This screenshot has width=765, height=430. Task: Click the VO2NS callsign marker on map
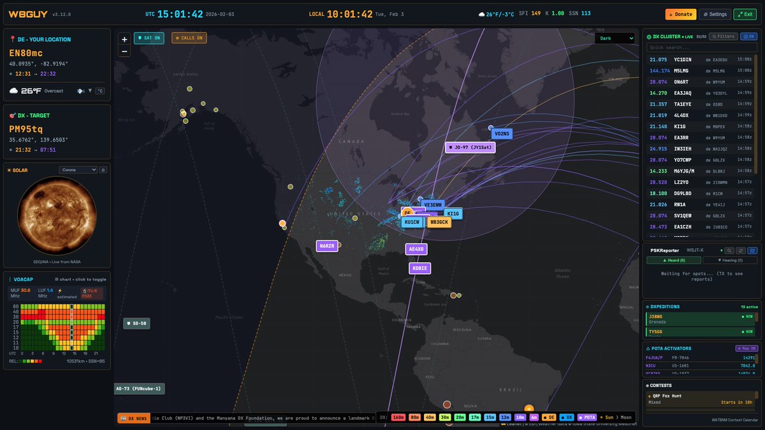[x=502, y=134]
